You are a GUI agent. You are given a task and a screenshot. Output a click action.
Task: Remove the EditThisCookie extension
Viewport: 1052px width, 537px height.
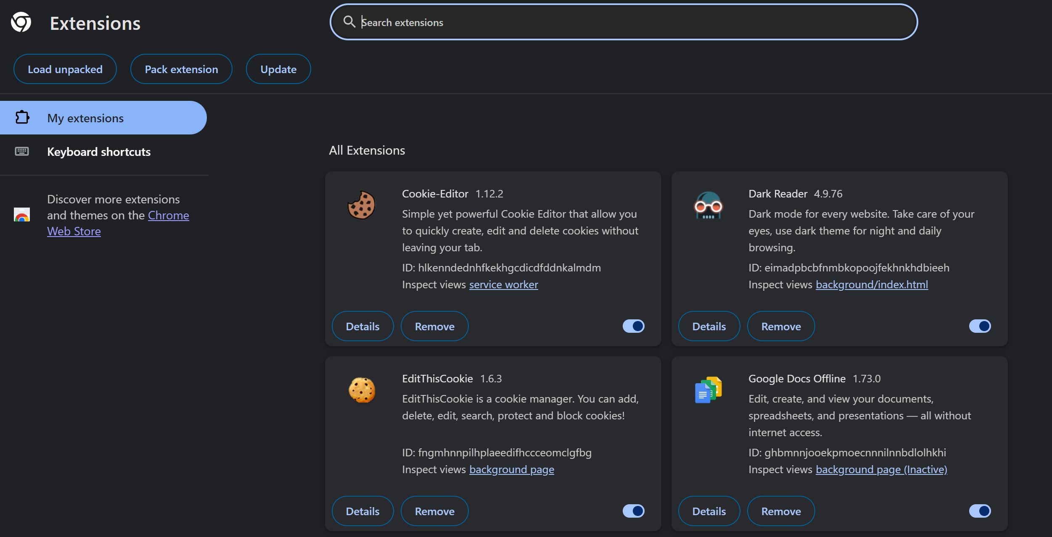434,511
